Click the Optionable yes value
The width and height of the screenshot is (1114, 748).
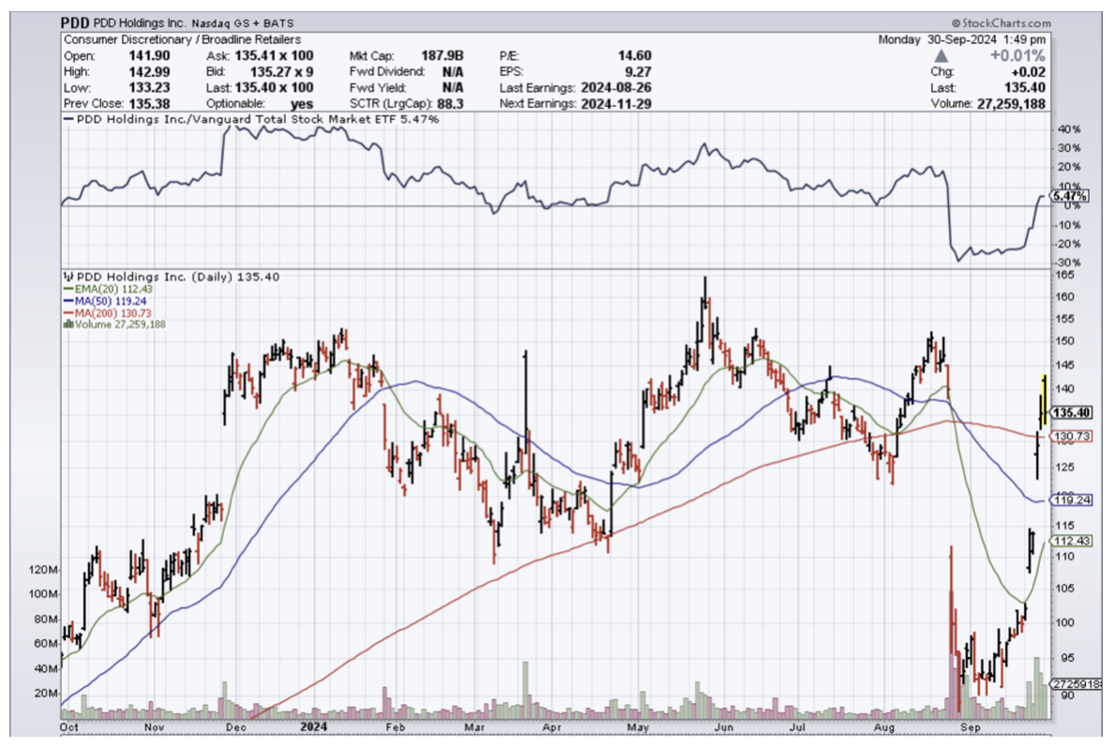click(x=302, y=104)
